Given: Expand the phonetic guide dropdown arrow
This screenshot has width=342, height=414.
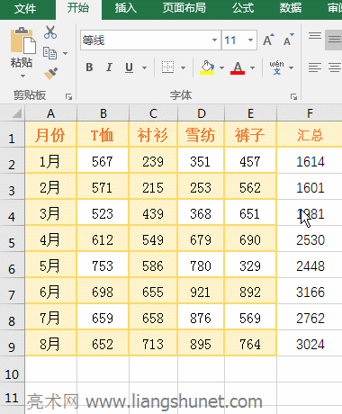Looking at the screenshot, I should (291, 67).
